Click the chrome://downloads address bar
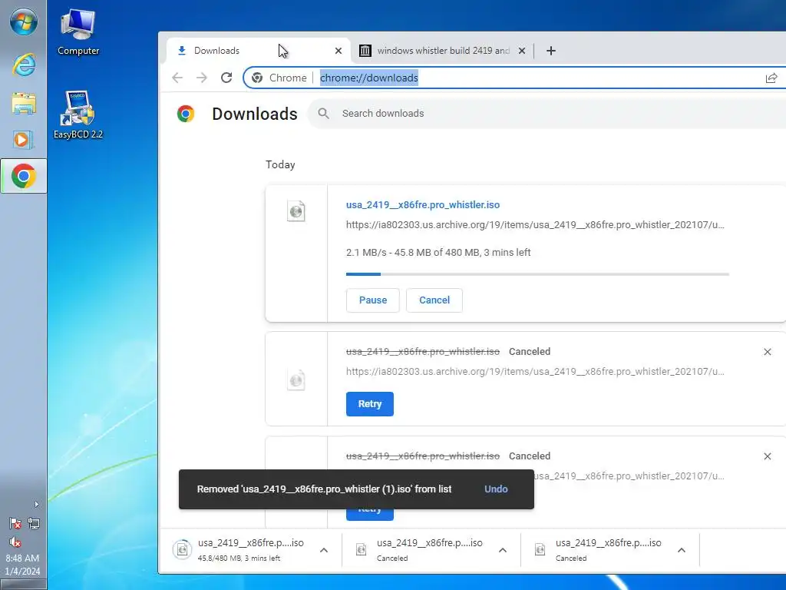This screenshot has width=786, height=590. pos(514,78)
